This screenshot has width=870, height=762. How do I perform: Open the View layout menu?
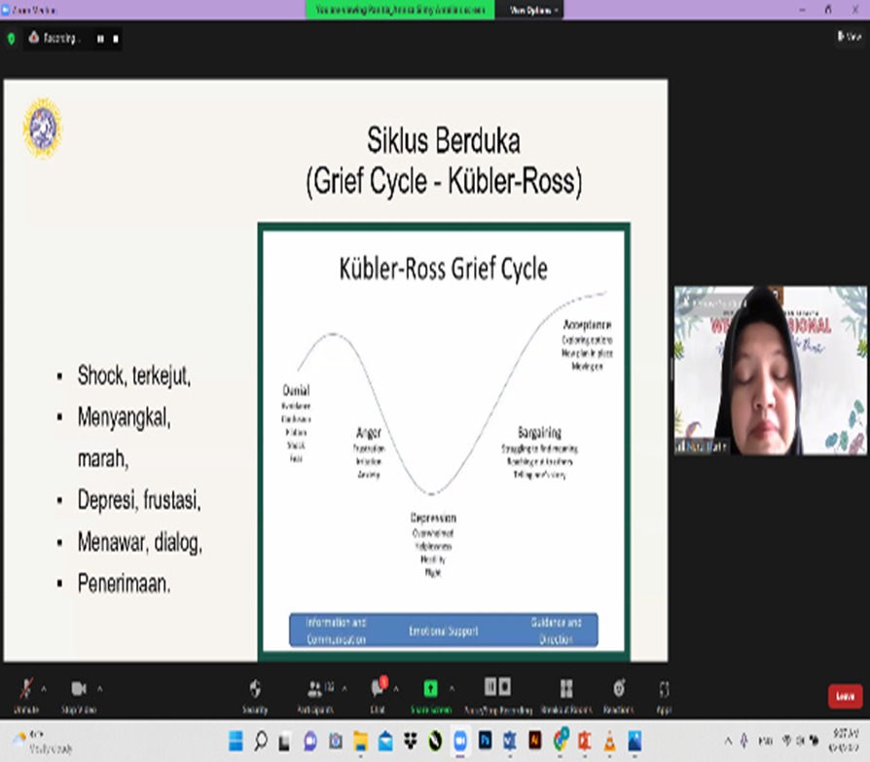tap(849, 37)
